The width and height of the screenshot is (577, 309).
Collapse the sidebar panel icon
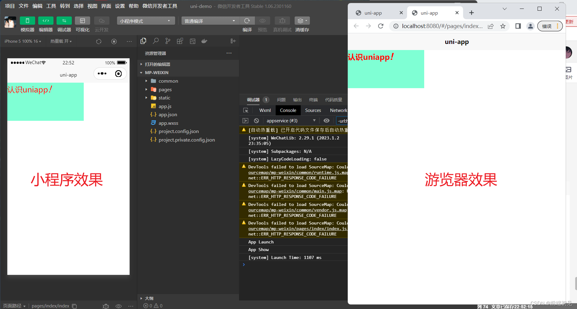[x=233, y=41]
